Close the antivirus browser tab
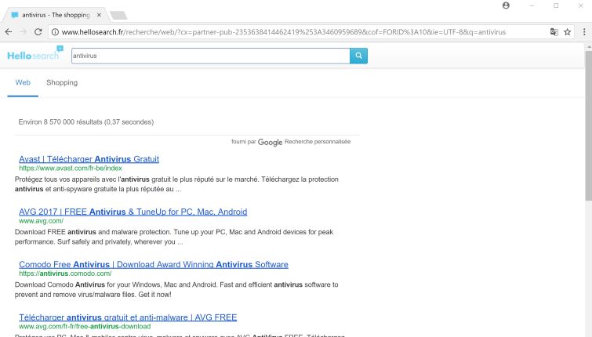The height and width of the screenshot is (337, 592). tap(99, 15)
